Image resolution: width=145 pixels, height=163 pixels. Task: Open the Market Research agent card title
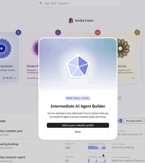pos(33,66)
